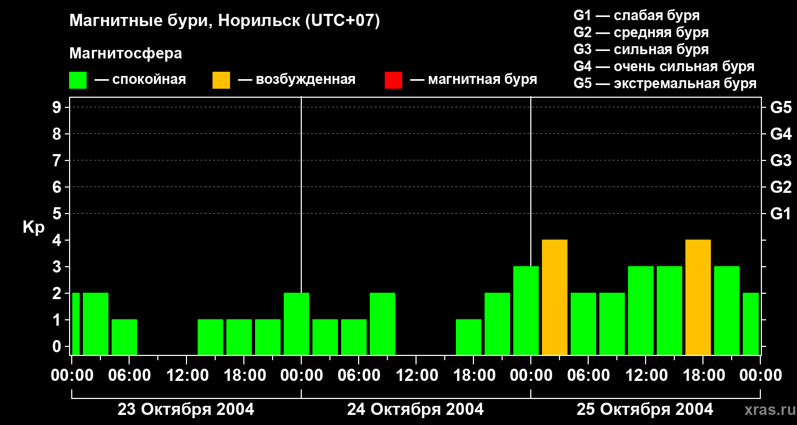
Task: Click the 00:00 label between 24 and 25 Октября
Action: coord(530,376)
